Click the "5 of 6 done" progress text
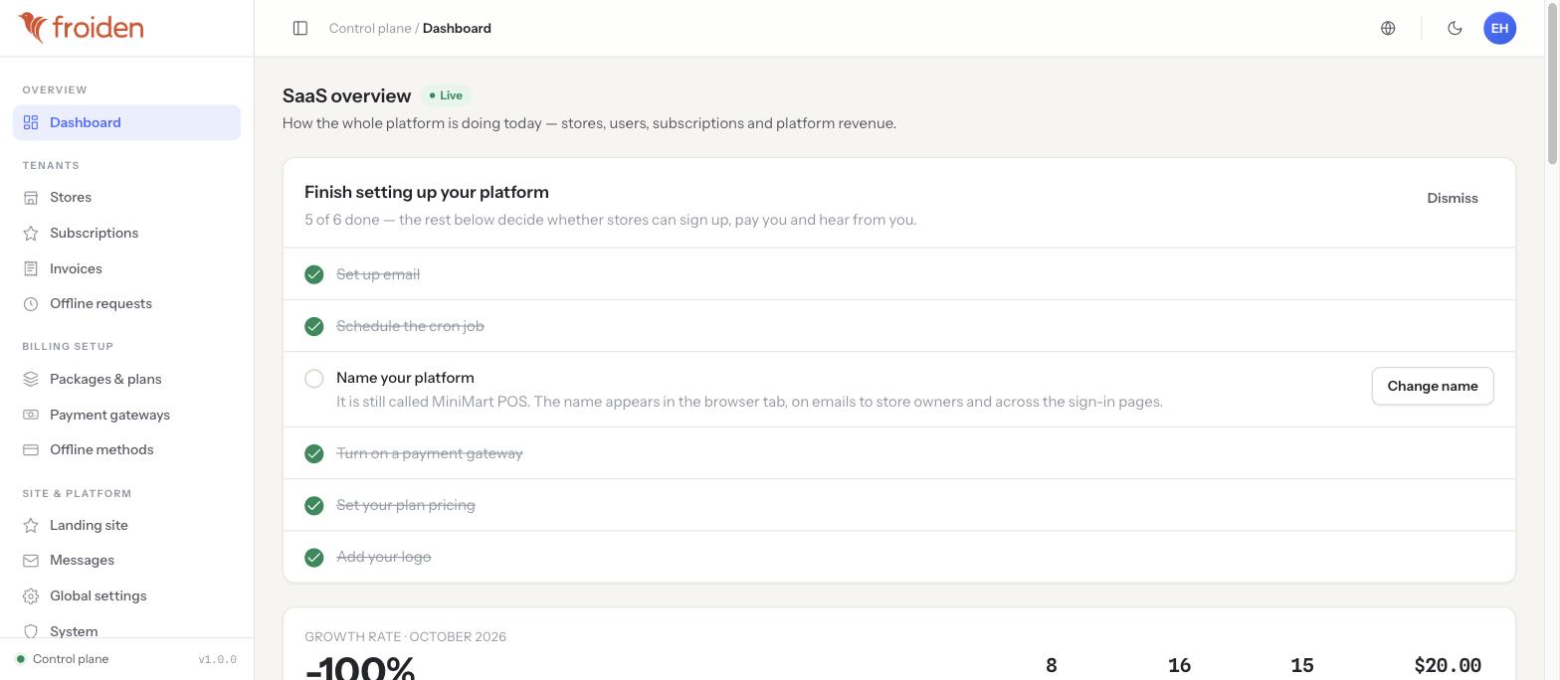The image size is (1560, 680). [342, 220]
